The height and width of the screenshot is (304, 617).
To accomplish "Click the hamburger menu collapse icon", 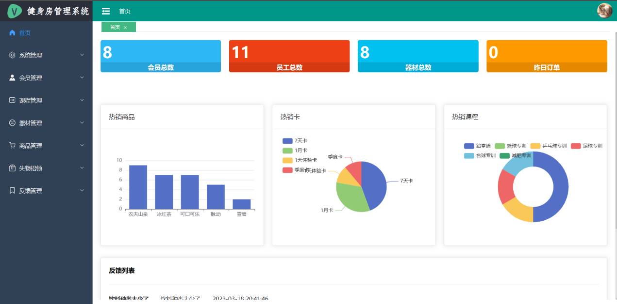I will (106, 11).
